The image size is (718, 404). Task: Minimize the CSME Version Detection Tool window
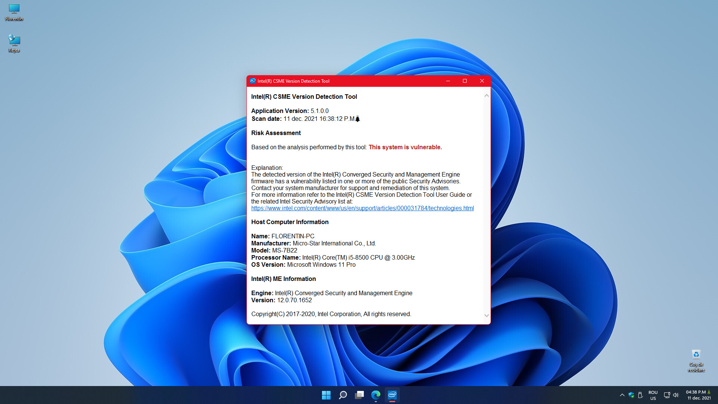[x=448, y=81]
